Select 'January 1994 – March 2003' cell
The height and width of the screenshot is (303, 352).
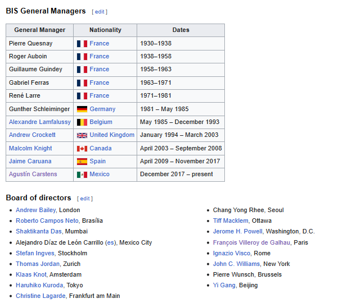click(x=180, y=135)
